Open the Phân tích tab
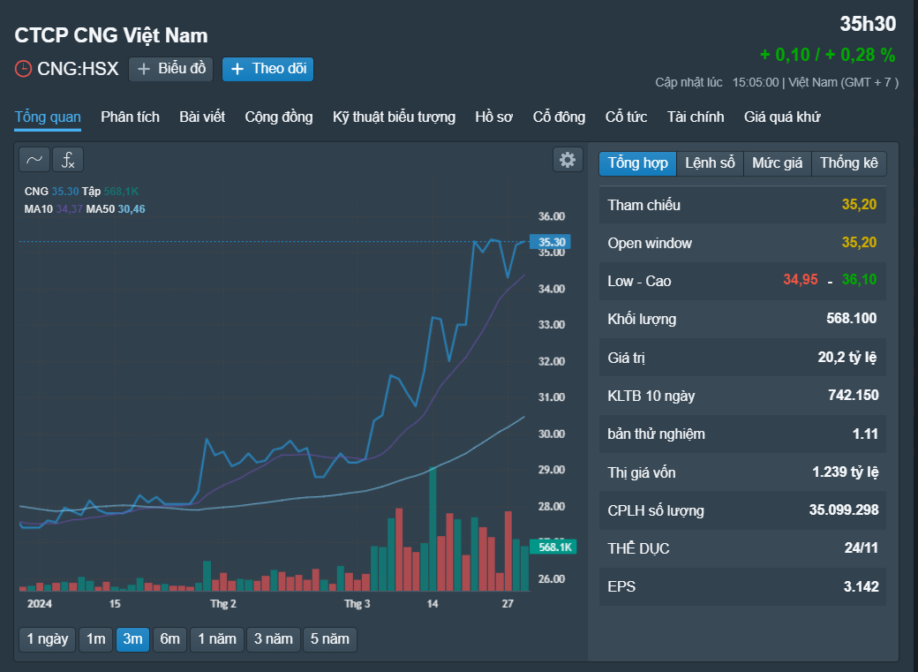The image size is (918, 672). 130,117
